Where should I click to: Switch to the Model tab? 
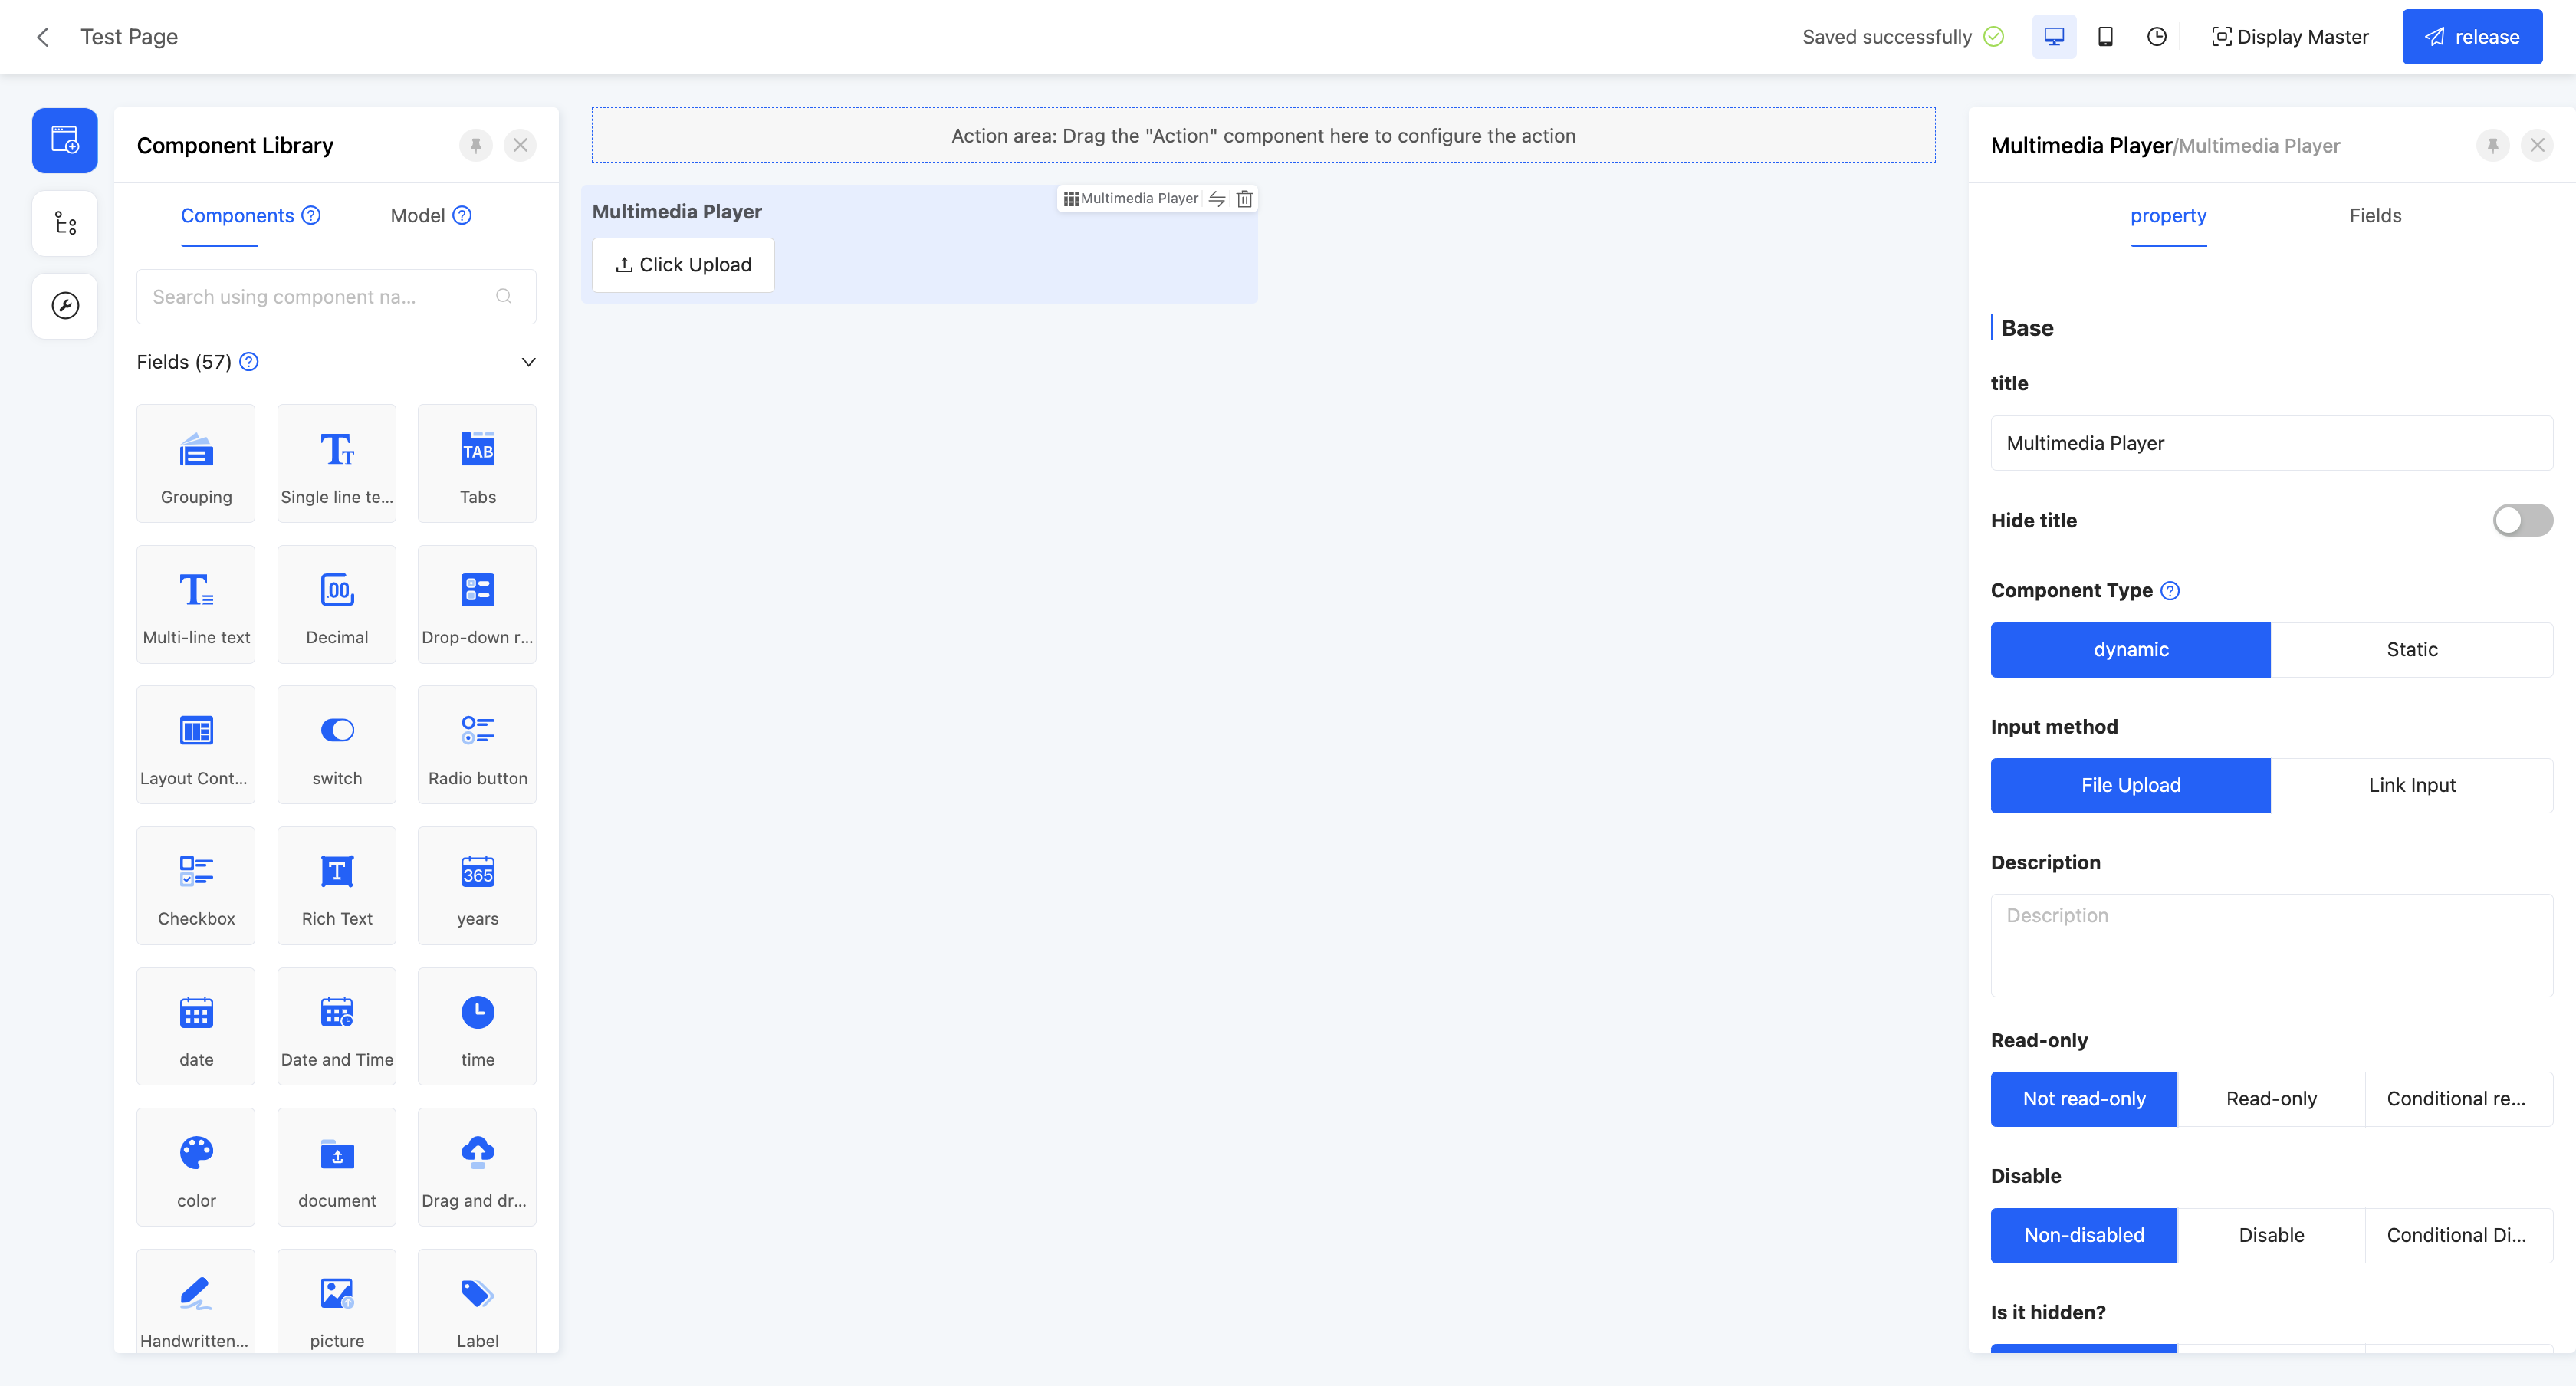coord(418,216)
